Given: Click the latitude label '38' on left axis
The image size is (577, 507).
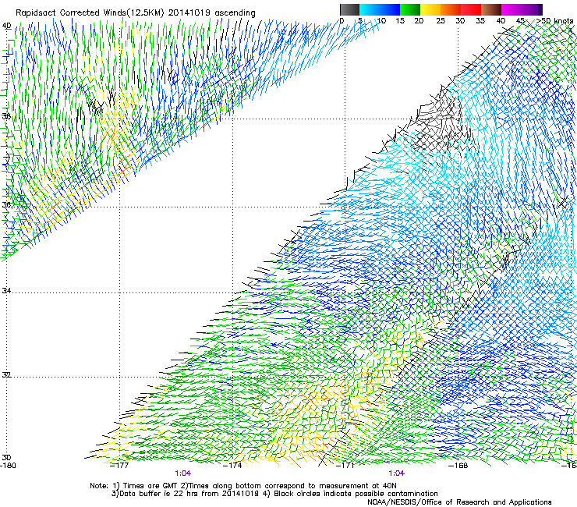Looking at the screenshot, I should [x=7, y=116].
